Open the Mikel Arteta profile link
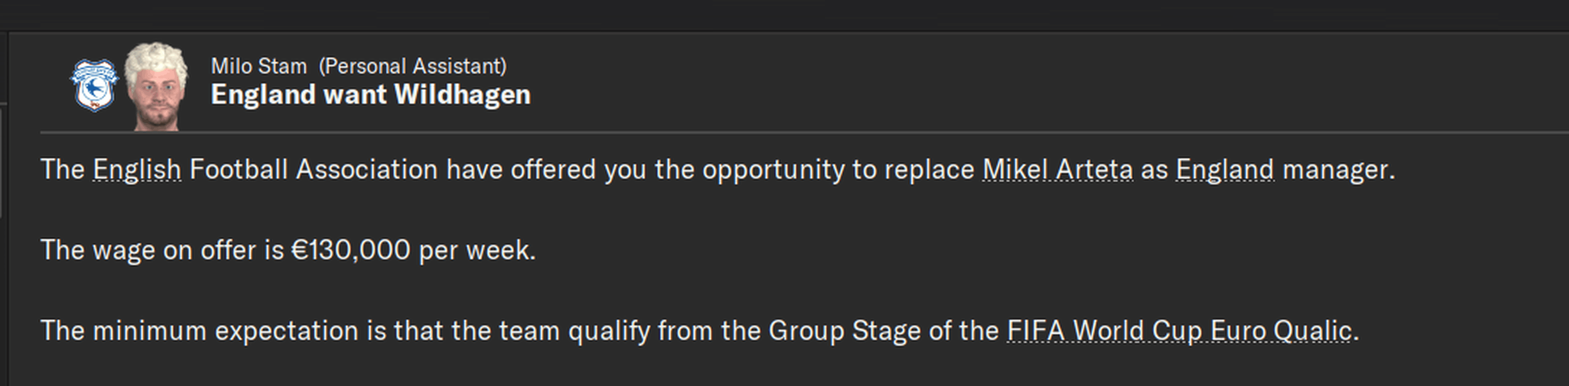This screenshot has width=1569, height=386. [1057, 170]
